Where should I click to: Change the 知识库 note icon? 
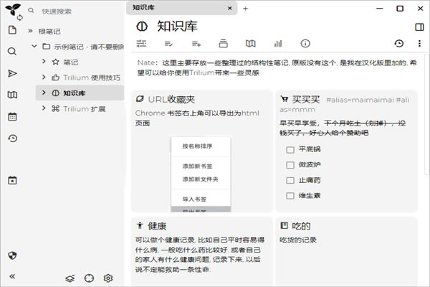point(142,27)
